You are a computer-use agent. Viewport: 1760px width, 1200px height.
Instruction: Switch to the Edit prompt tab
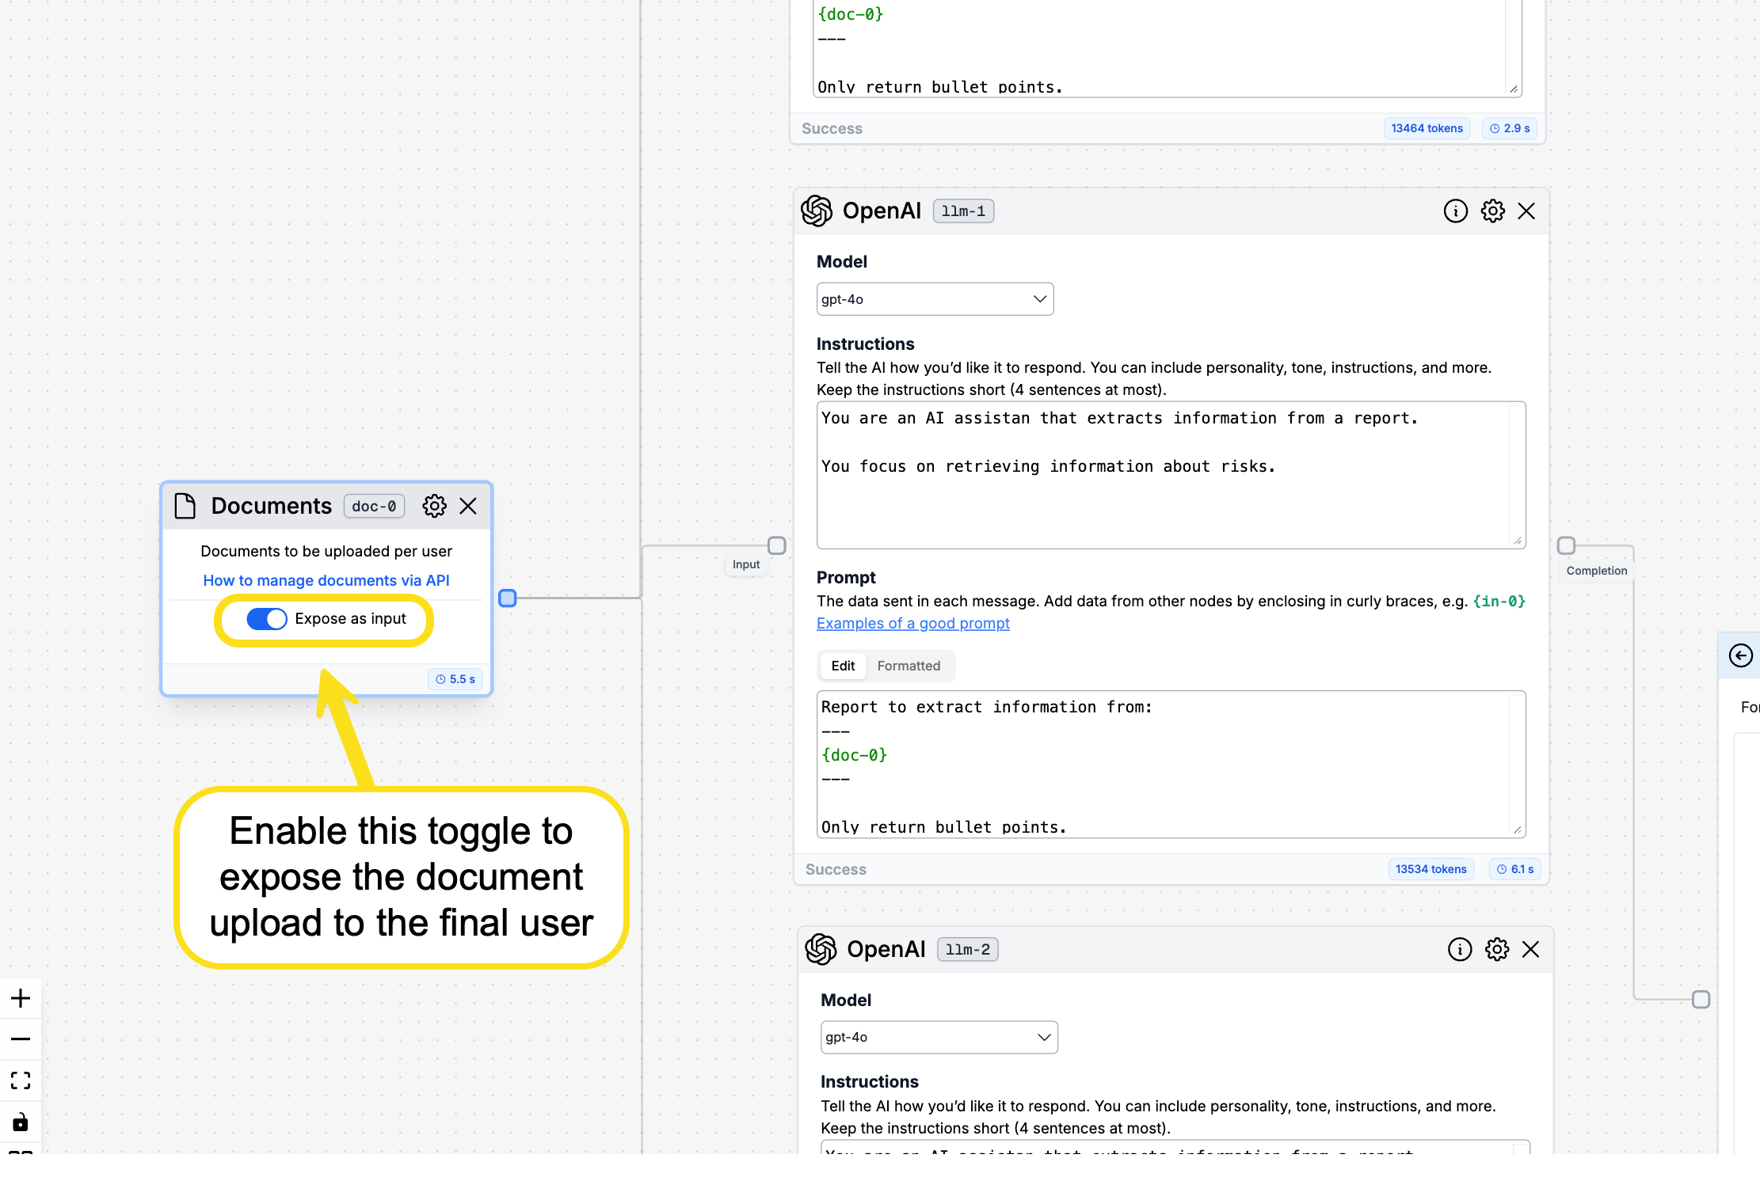(843, 666)
